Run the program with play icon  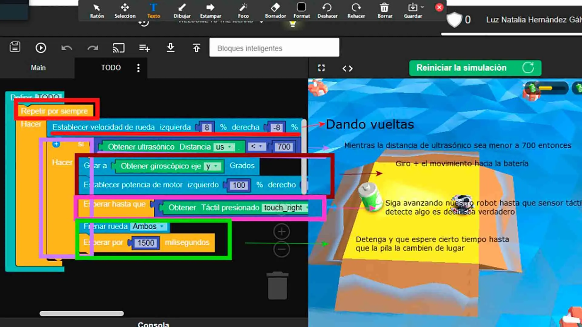(41, 48)
